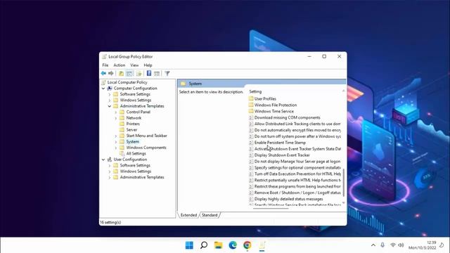450x253 pixels.
Task: Click the Wi-Fi icon in the system tray
Action: (393, 245)
